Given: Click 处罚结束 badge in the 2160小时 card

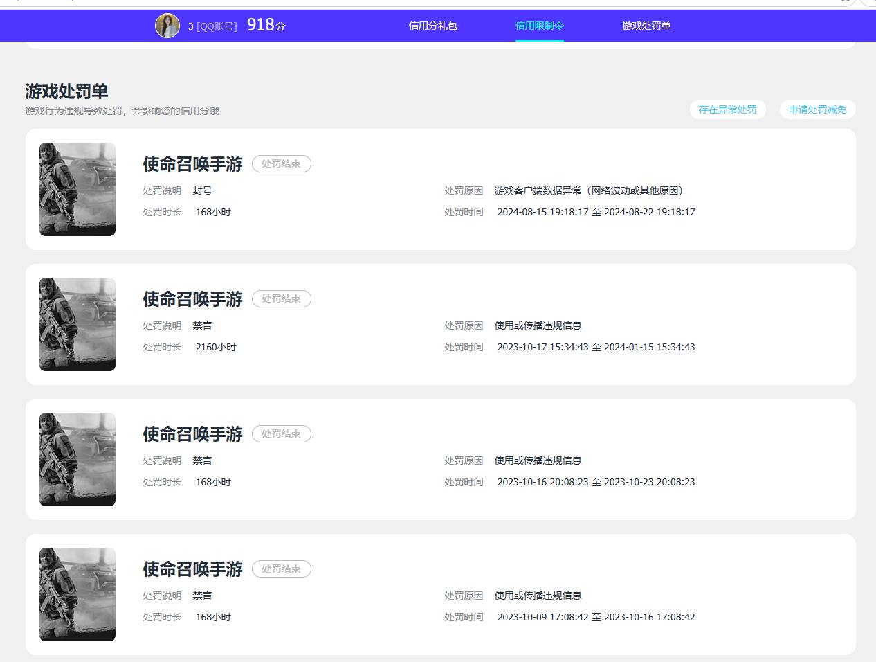Looking at the screenshot, I should pyautogui.click(x=281, y=299).
